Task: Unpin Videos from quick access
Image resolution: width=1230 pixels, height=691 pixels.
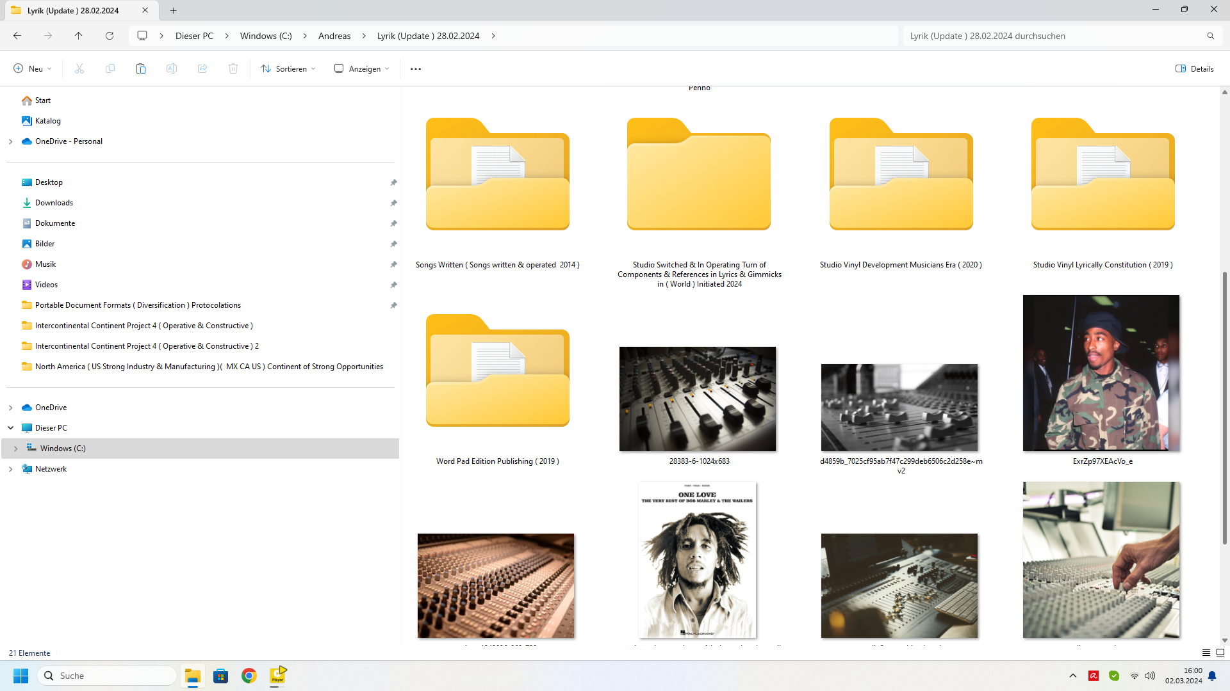Action: tap(393, 285)
